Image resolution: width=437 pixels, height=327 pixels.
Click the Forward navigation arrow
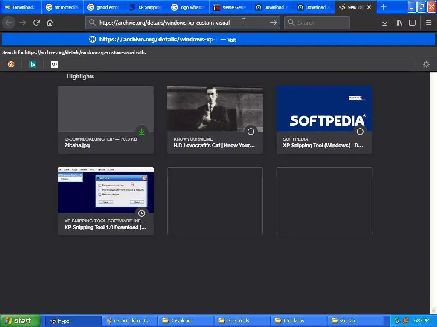(x=23, y=23)
